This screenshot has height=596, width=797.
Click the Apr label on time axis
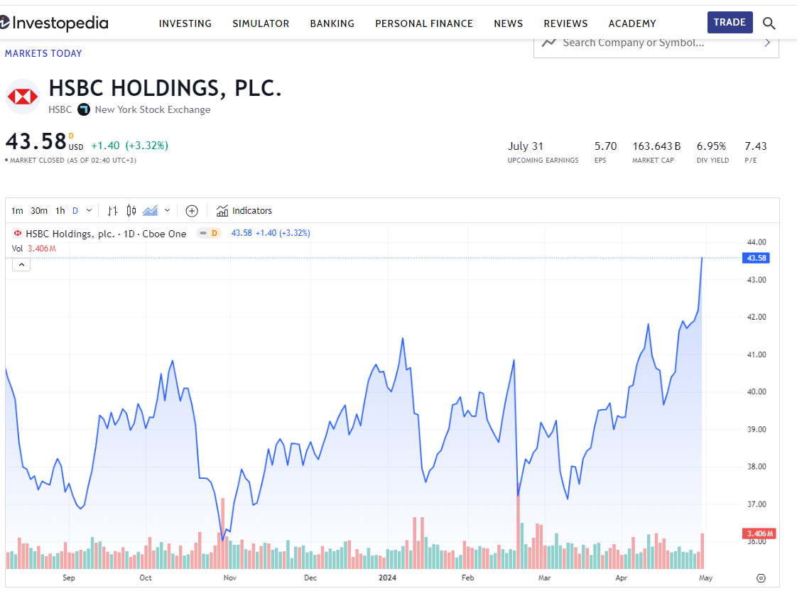coord(621,578)
